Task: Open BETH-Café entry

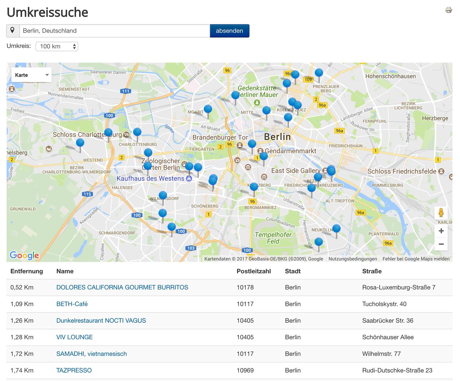Action: [x=72, y=304]
